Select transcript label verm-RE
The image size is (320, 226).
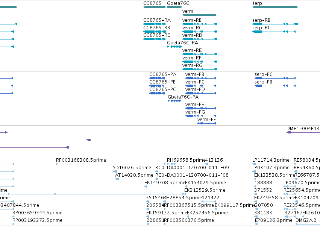point(192,50)
